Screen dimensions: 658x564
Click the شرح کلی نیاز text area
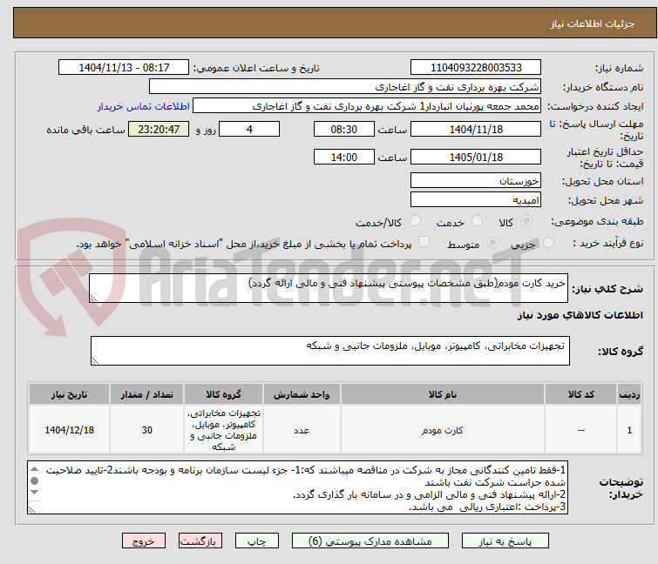pyautogui.click(x=329, y=288)
